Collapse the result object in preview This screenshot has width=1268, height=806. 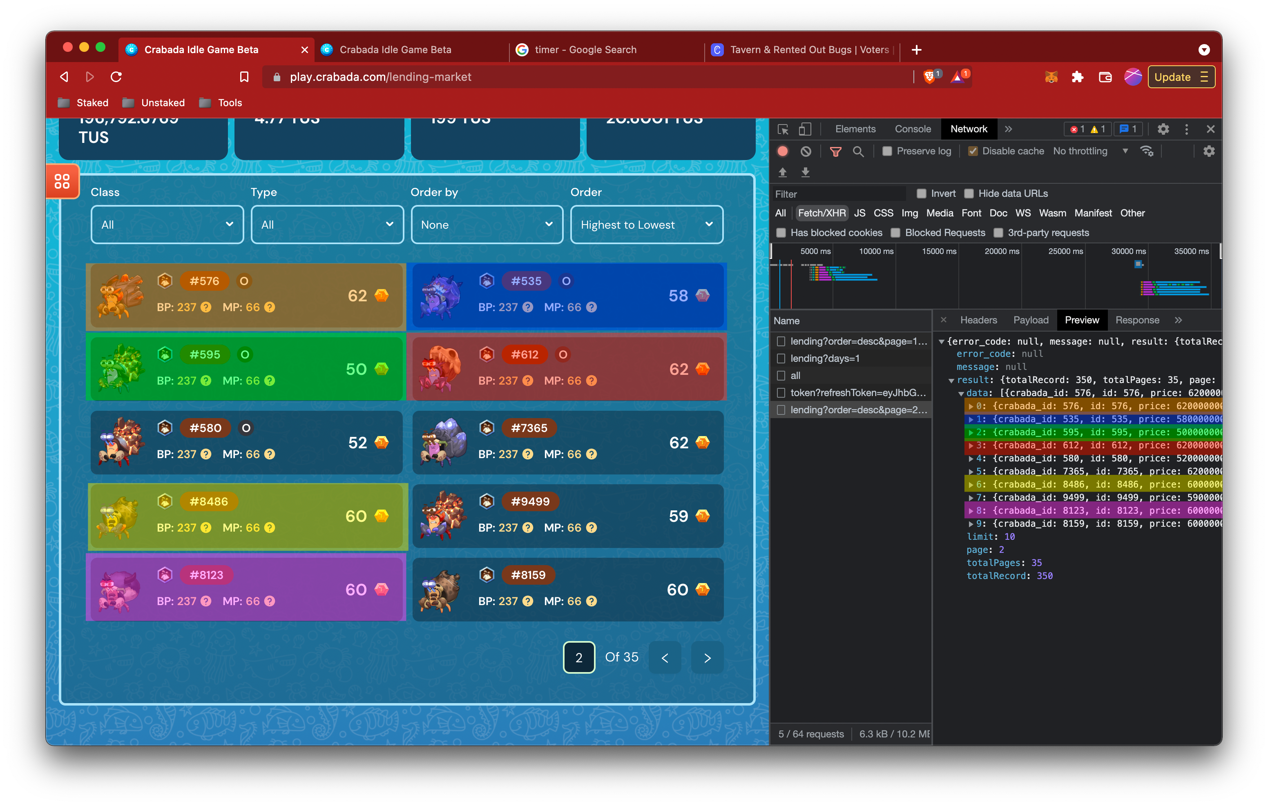(951, 381)
